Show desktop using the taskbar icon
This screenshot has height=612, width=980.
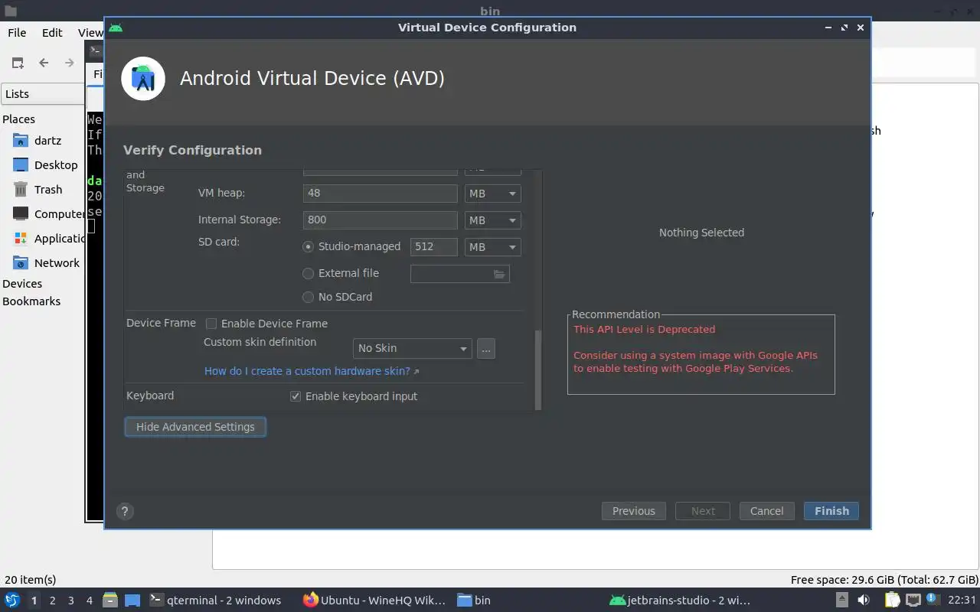[x=132, y=601]
